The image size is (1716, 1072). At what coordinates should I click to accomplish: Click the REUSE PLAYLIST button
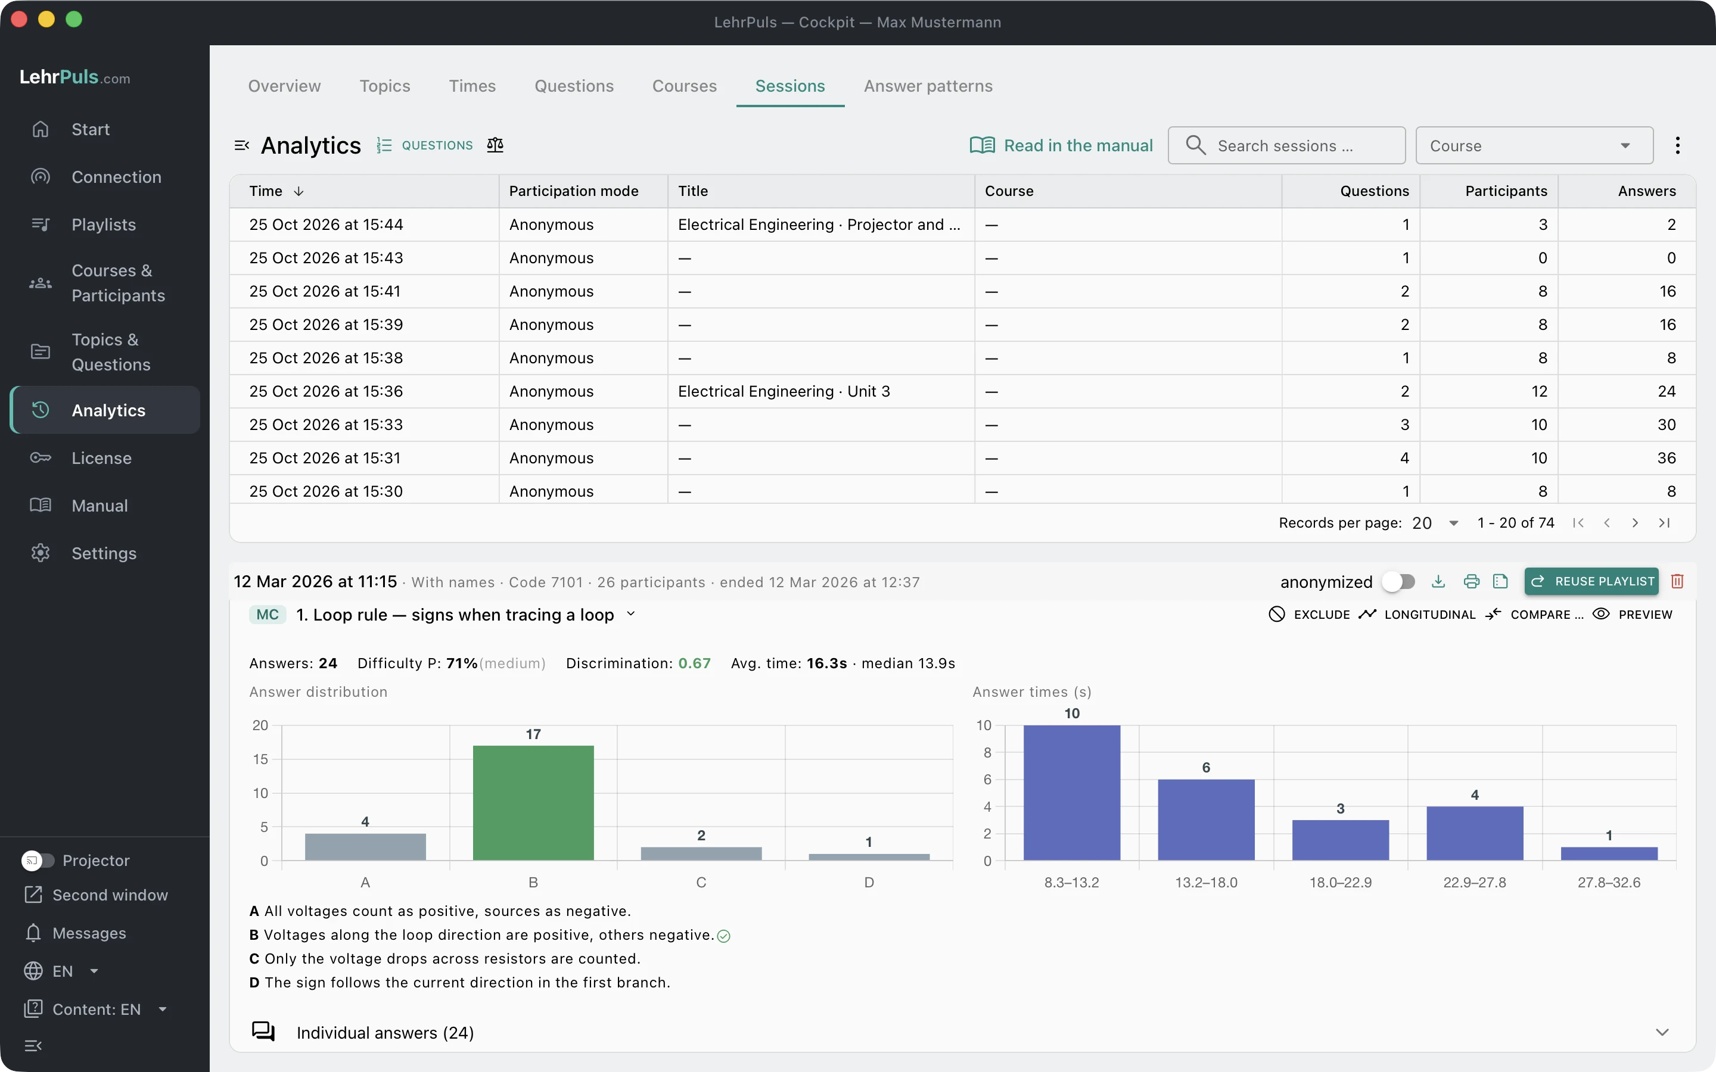[1592, 581]
